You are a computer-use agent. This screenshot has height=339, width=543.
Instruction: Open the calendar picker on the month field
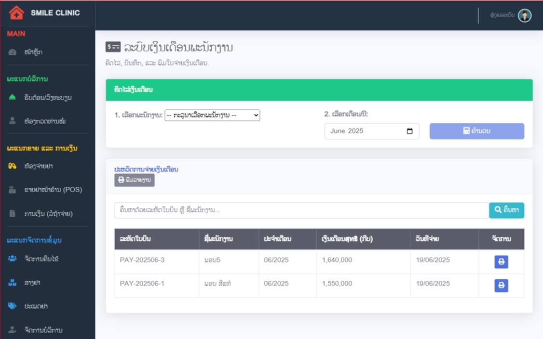click(x=410, y=131)
